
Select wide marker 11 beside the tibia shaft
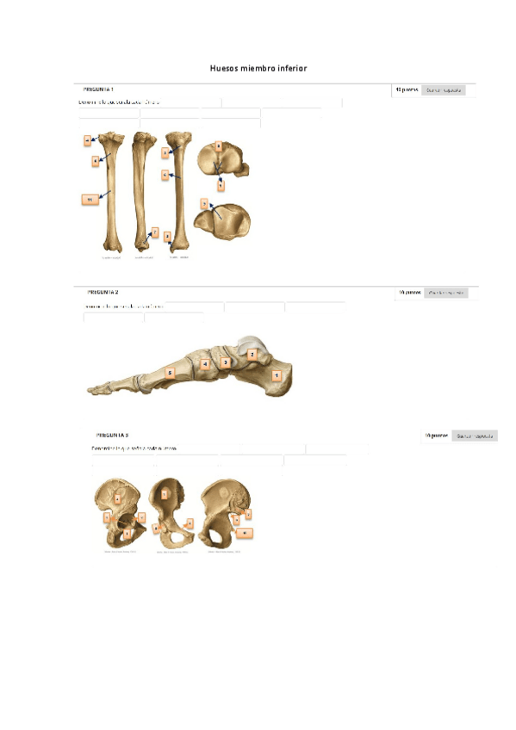[x=90, y=199]
